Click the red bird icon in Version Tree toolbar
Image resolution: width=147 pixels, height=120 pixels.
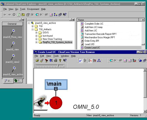[x=46, y=60]
